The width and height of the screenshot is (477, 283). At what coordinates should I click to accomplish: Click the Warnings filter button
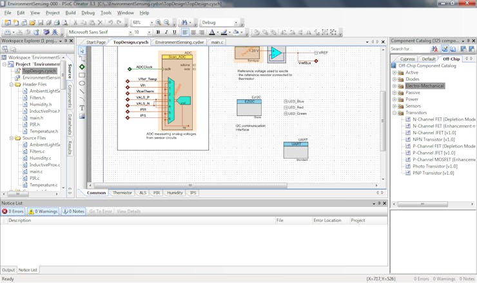click(43, 211)
